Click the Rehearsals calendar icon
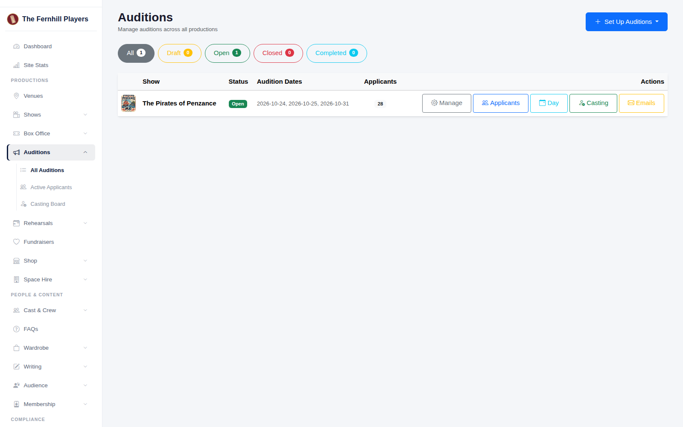 pyautogui.click(x=16, y=223)
